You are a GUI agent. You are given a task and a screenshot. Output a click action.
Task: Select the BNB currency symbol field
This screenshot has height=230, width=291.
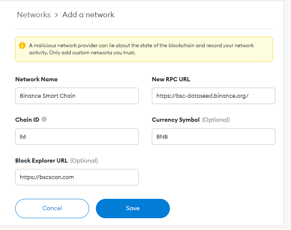(214, 136)
